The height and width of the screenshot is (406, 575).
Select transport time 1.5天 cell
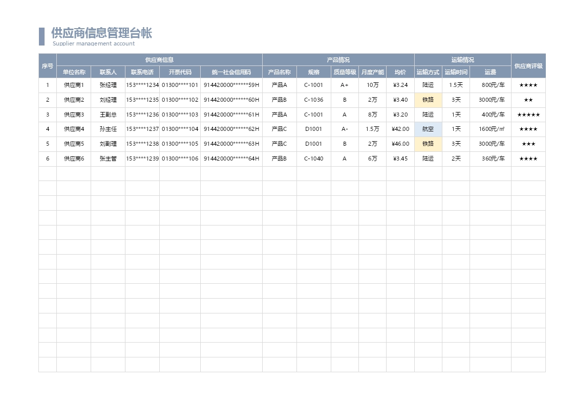click(x=456, y=85)
